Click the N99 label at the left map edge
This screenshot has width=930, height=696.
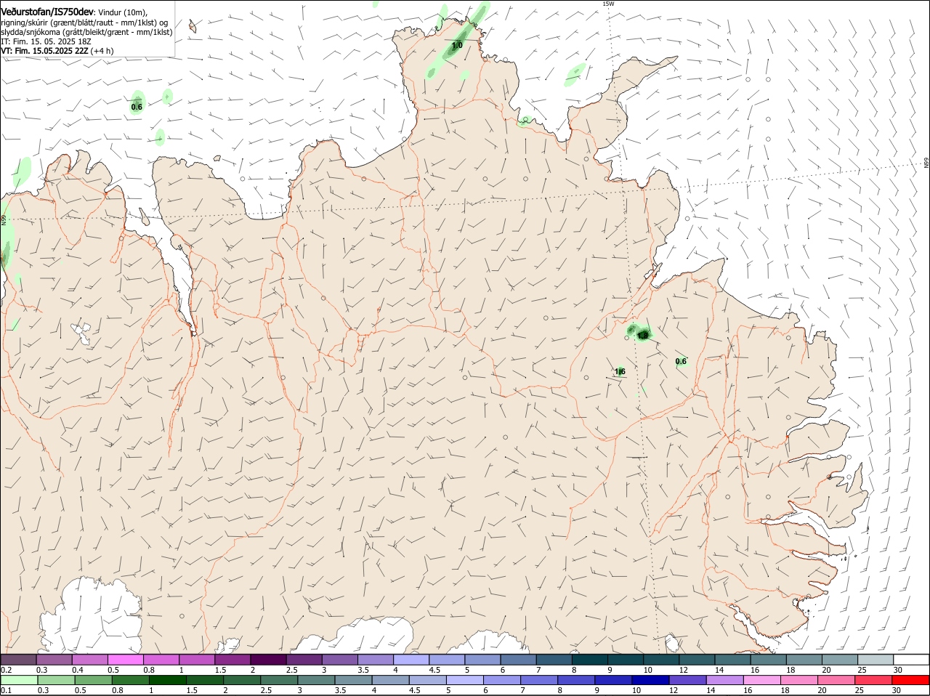coord(4,219)
